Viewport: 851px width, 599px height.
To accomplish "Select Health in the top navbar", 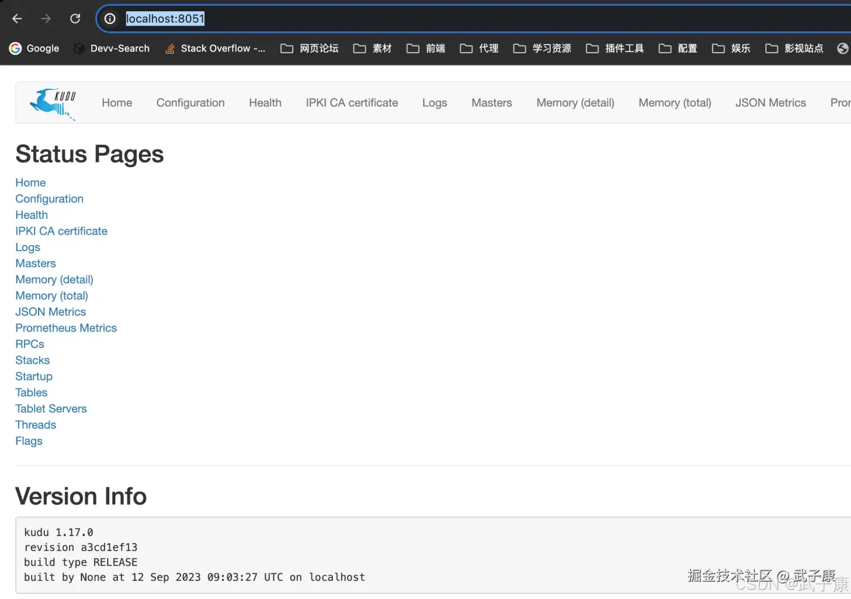I will [265, 103].
